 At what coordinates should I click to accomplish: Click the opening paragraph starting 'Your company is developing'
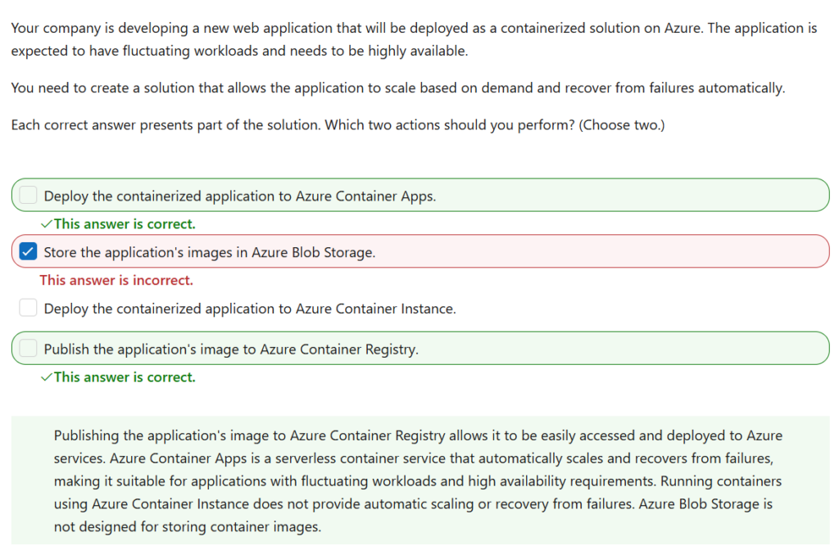(414, 39)
